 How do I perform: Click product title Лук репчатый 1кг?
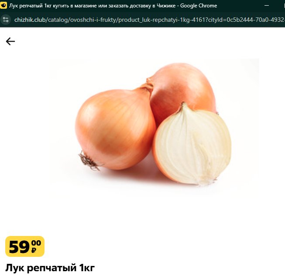50,268
